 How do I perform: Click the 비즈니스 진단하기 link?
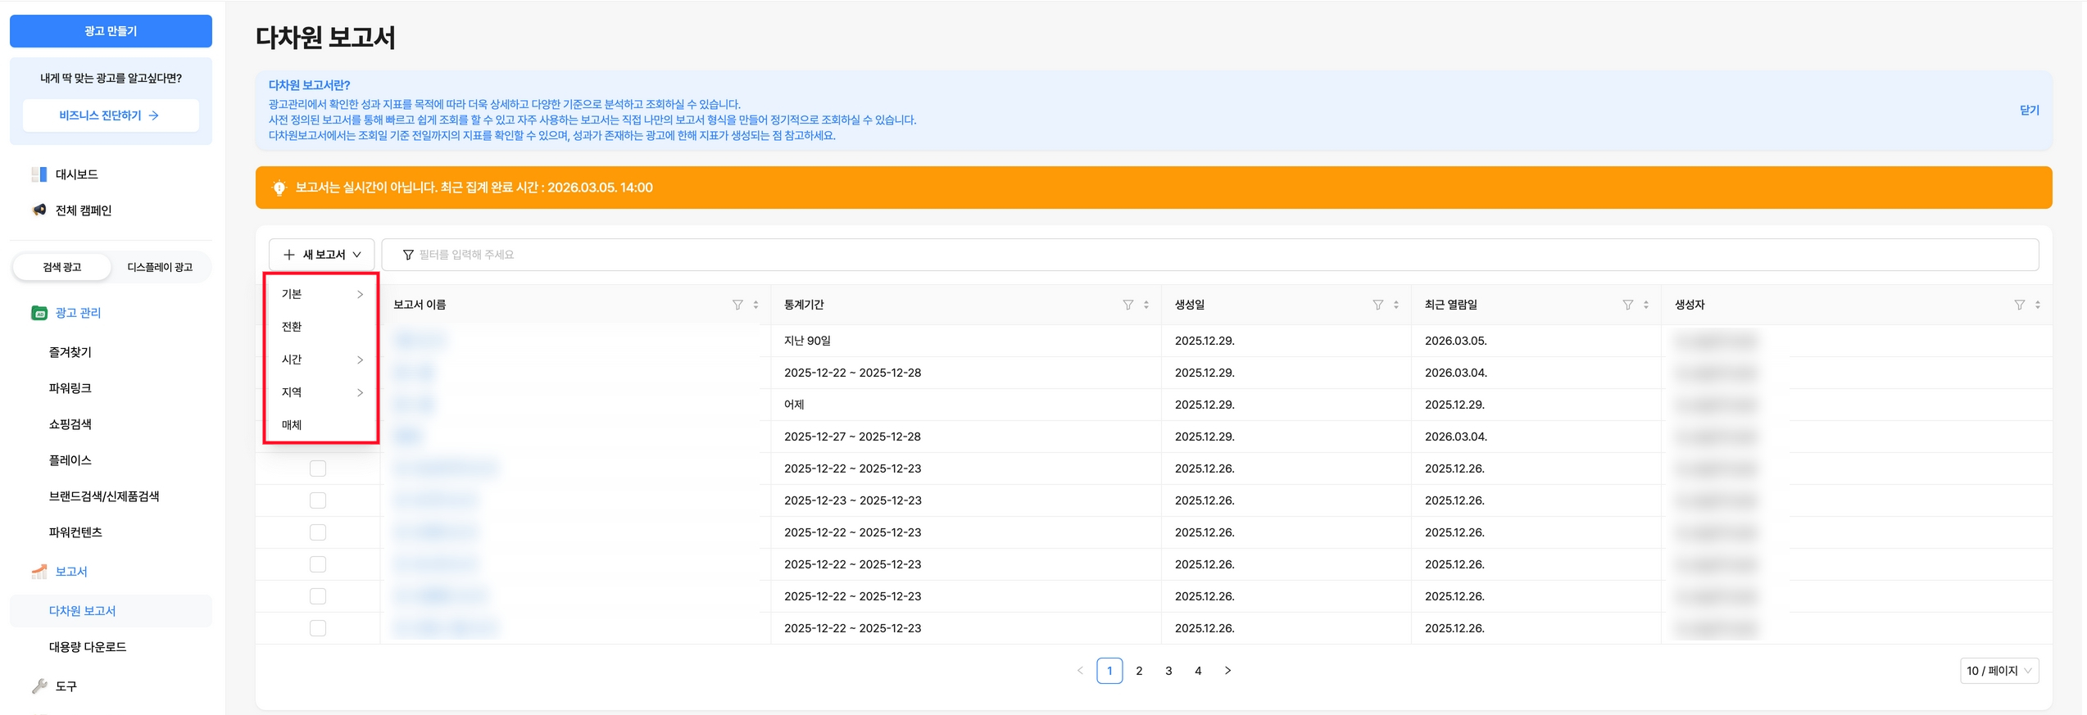coord(111,115)
